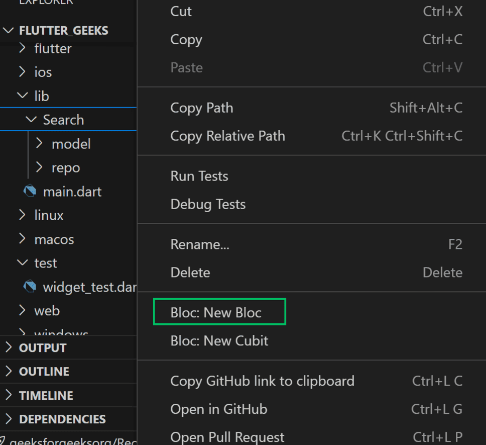Select Rename... in the context menu
Viewport: 486px width, 445px height.
pos(200,244)
